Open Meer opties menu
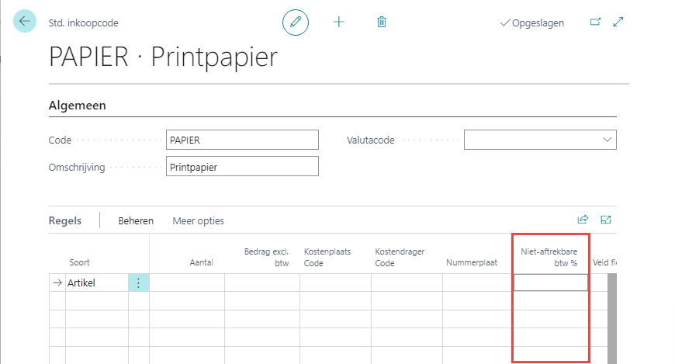 [x=198, y=221]
